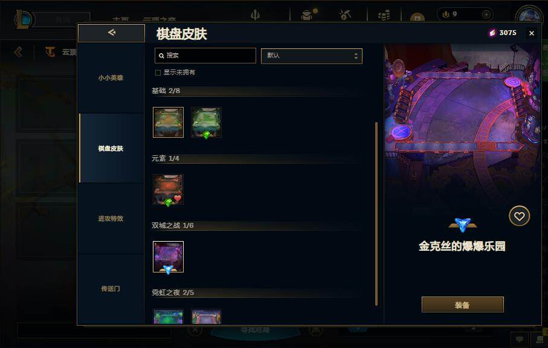The width and height of the screenshot is (548, 348).
Task: Switch to the 进攻特效 tab
Action: (x=111, y=218)
